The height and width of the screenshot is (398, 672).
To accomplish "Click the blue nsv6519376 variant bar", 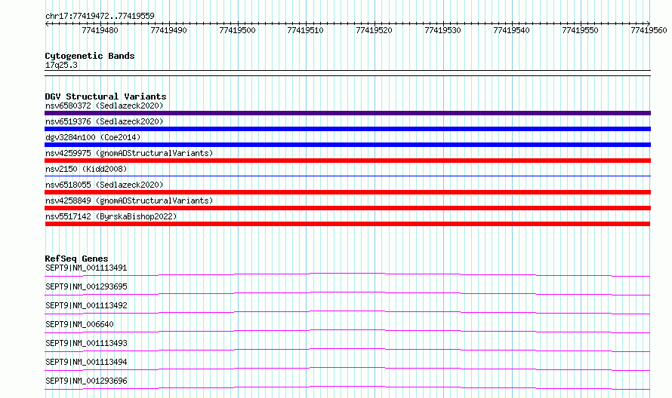I will click(x=347, y=129).
